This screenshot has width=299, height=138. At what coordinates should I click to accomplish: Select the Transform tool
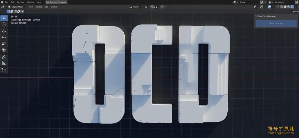(4, 50)
